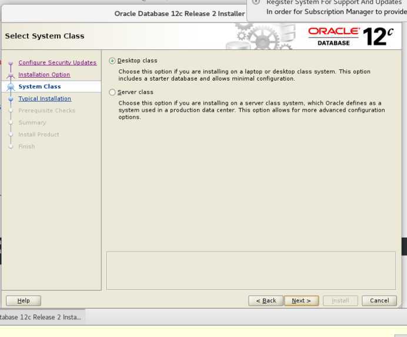Jump to the Typical Installation step
The image size is (407, 337).
pos(45,99)
